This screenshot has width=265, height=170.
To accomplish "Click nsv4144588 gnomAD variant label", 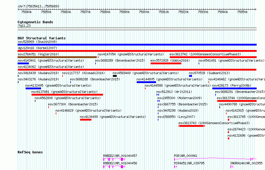I will click(x=178, y=85).
